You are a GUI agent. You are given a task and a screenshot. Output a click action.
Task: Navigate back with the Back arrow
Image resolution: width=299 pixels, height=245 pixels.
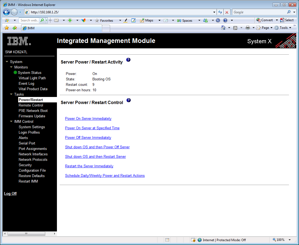click(6, 12)
